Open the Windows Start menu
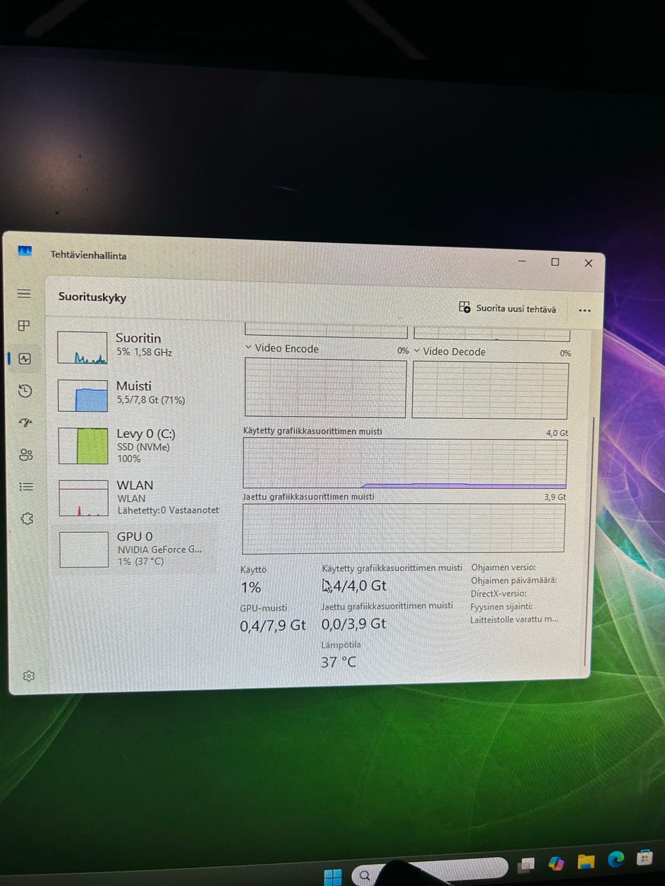 point(332,876)
